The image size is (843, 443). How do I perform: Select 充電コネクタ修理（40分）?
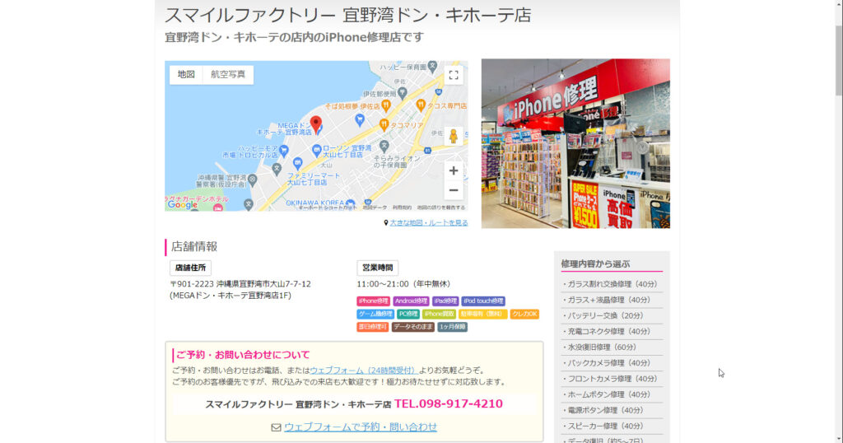point(612,331)
